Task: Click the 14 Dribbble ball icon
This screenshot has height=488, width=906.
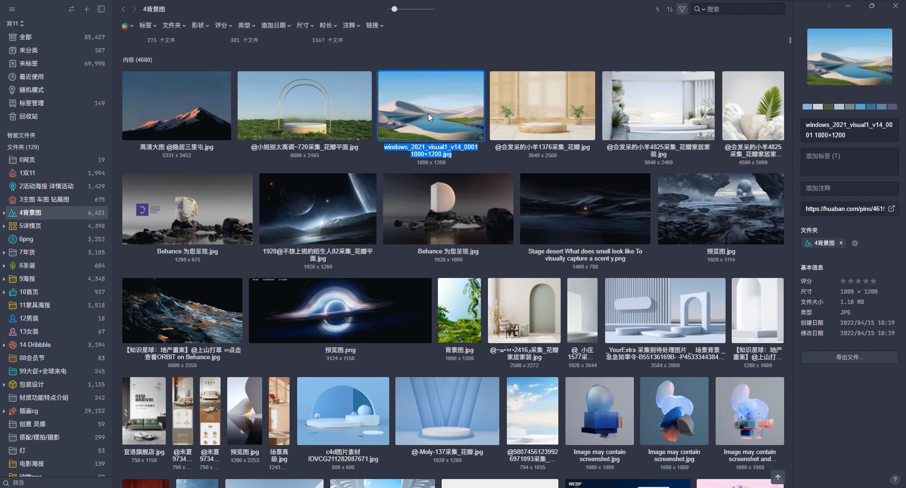Action: point(13,345)
